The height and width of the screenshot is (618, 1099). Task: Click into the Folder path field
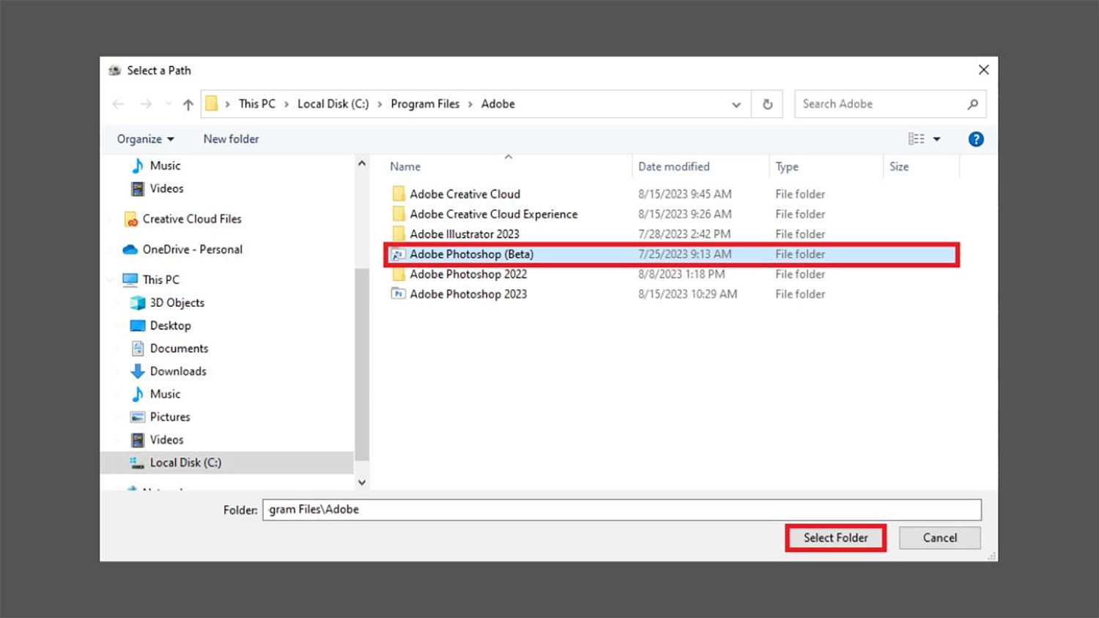tap(621, 510)
